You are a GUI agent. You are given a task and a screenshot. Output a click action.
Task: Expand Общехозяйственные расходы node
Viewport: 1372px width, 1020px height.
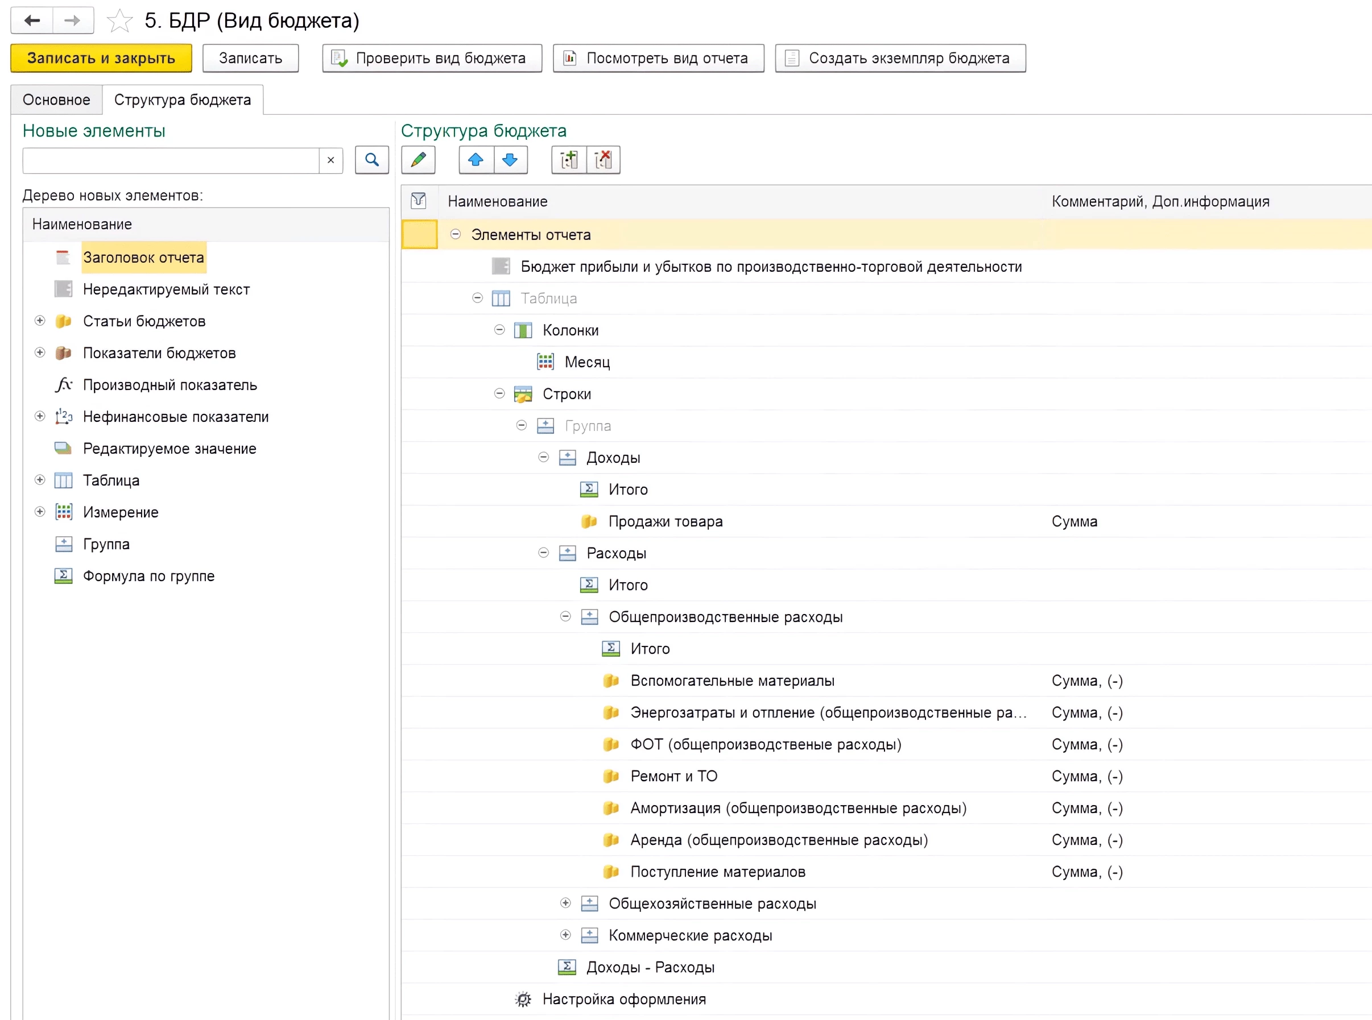pyautogui.click(x=565, y=903)
